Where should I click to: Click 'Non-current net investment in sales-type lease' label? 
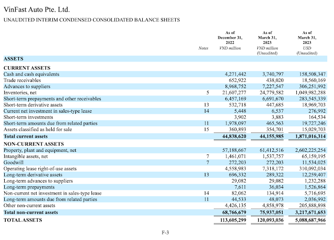pos(52,194)
